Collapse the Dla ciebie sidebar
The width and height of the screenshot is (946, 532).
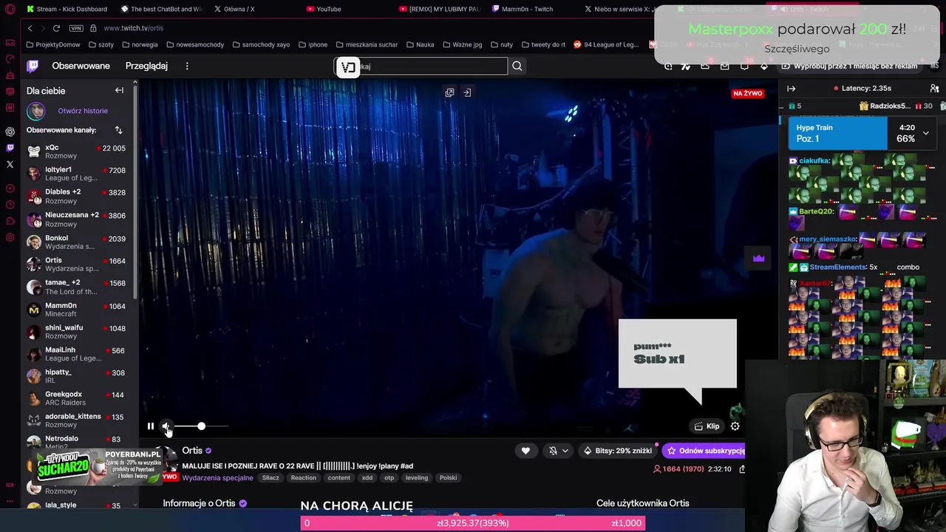[119, 90]
